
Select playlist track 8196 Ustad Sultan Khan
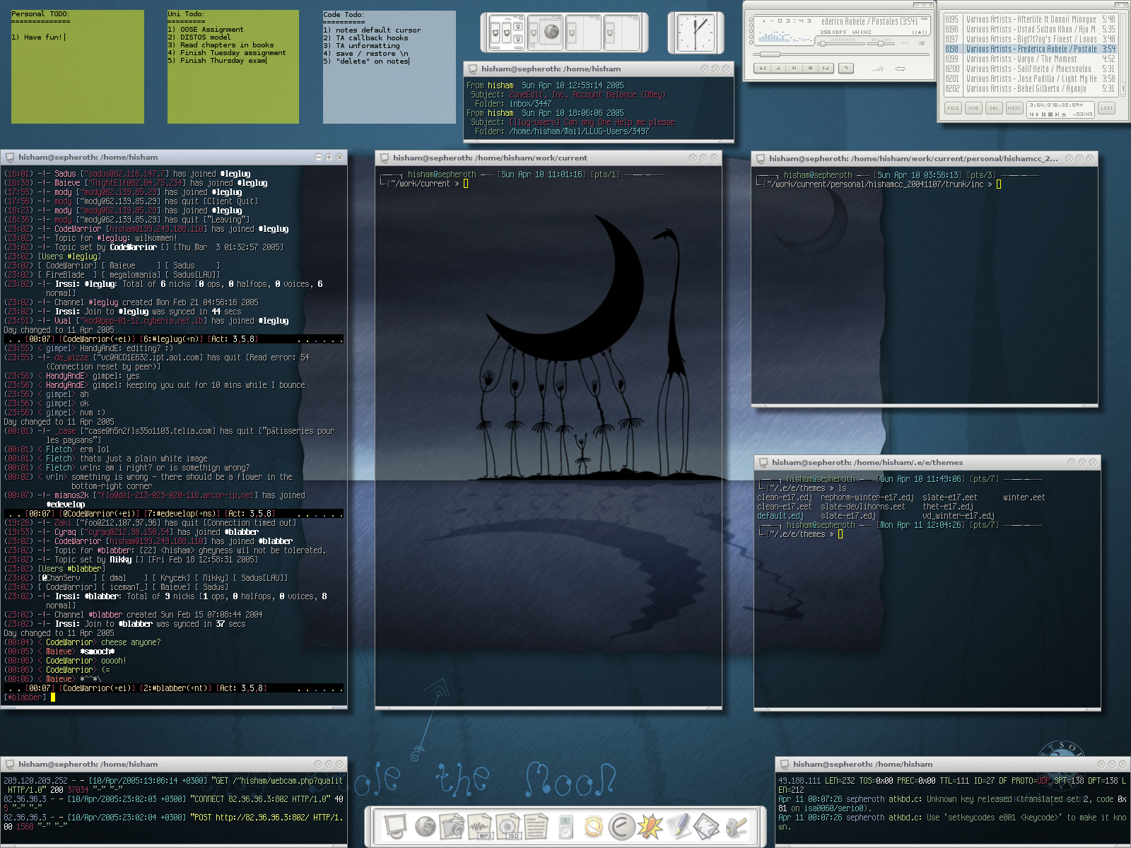pyautogui.click(x=1030, y=30)
